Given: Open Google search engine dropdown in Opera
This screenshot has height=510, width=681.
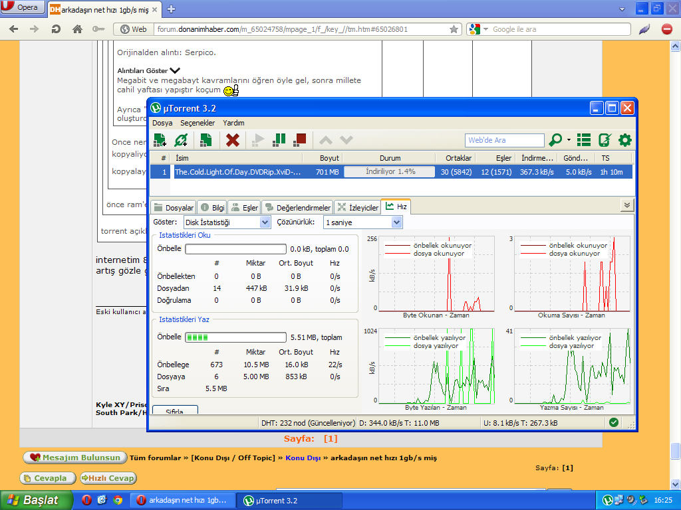Looking at the screenshot, I should click(485, 29).
